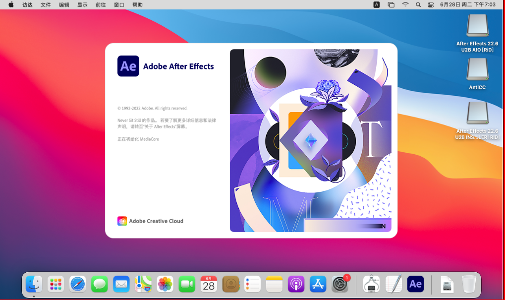
Task: Launch Safari from the Dock
Action: point(78,284)
